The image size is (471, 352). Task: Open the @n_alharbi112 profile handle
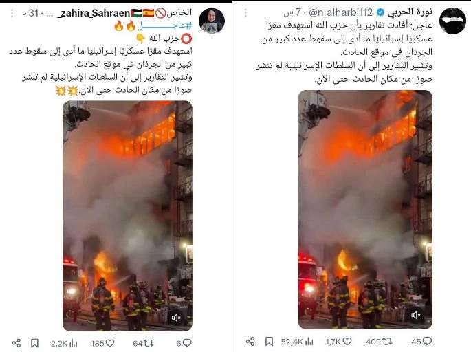(x=340, y=12)
